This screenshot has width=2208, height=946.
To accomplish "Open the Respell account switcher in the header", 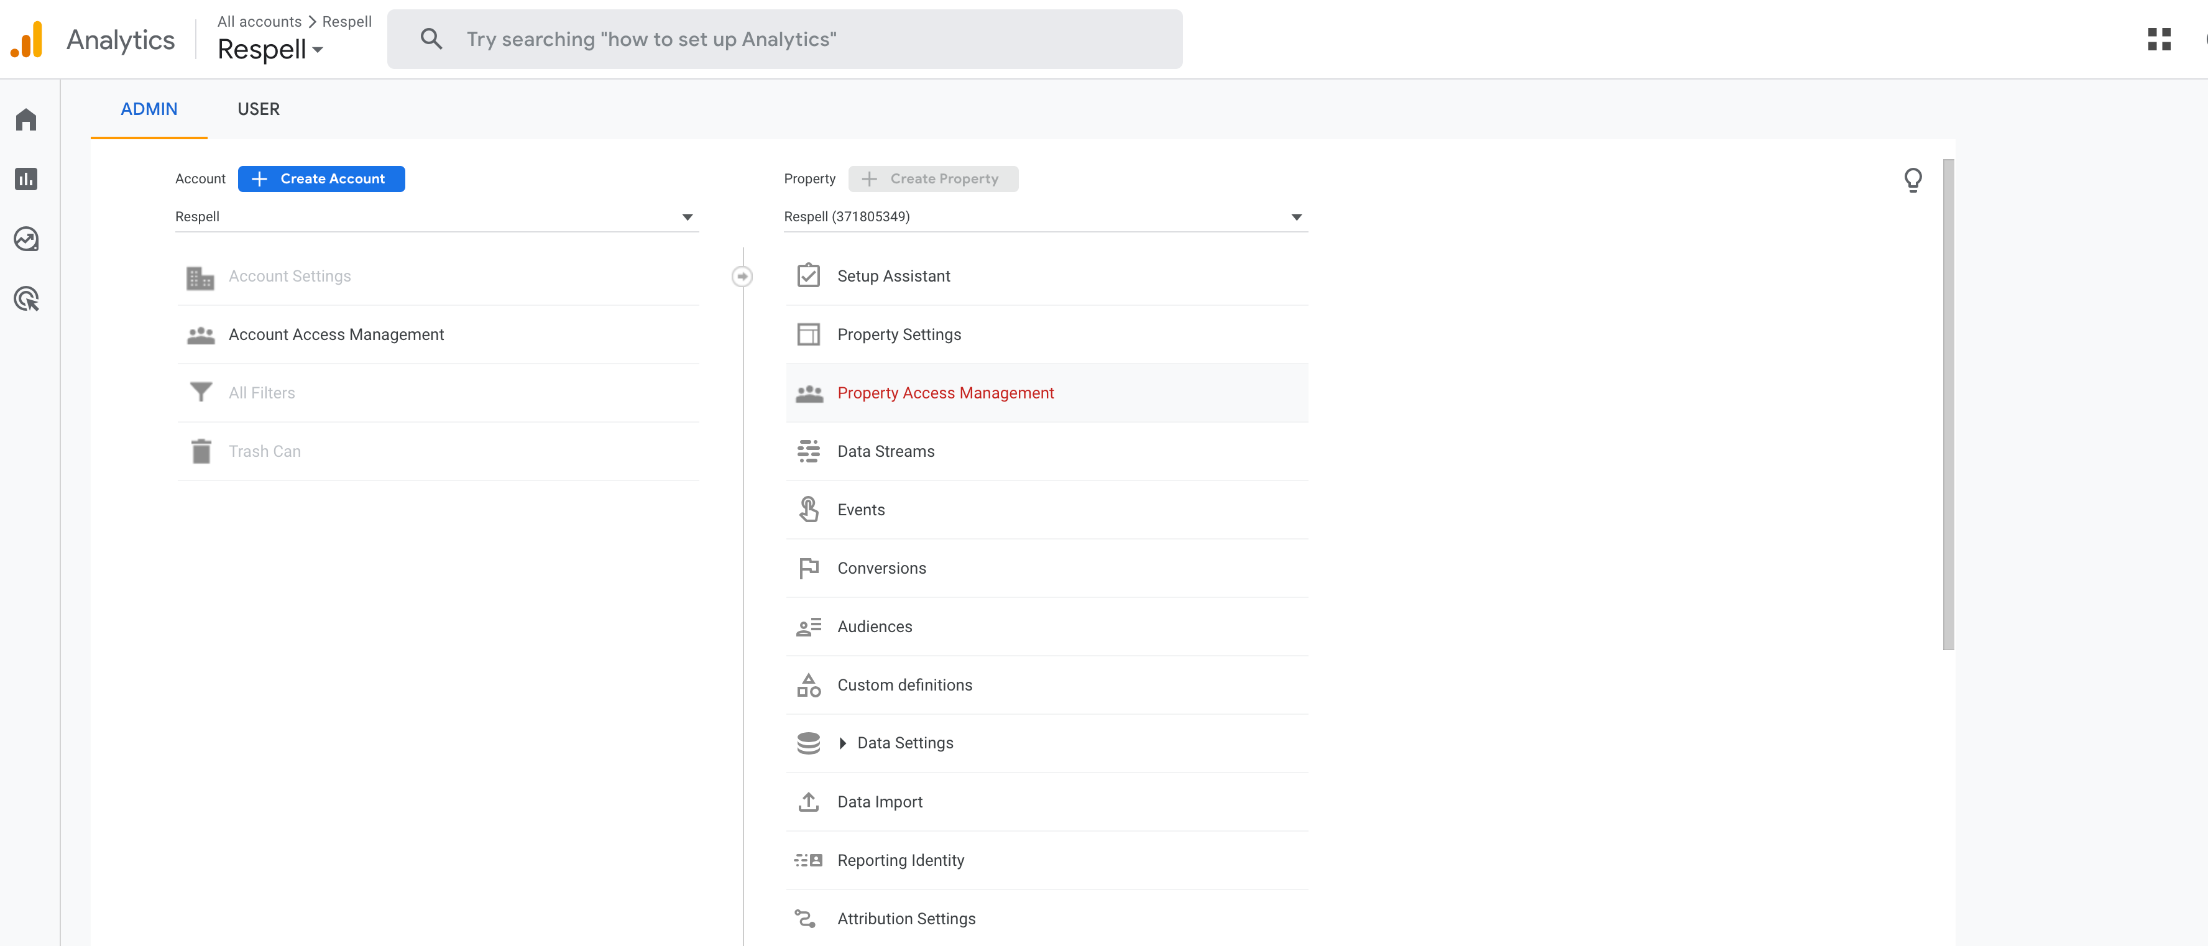I will click(270, 50).
